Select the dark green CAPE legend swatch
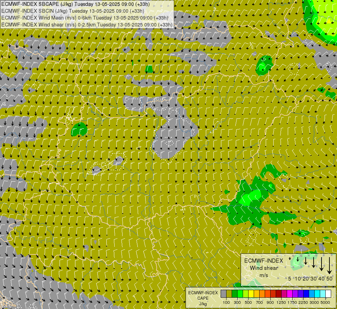This screenshot has height=309, width=337. coord(235,294)
